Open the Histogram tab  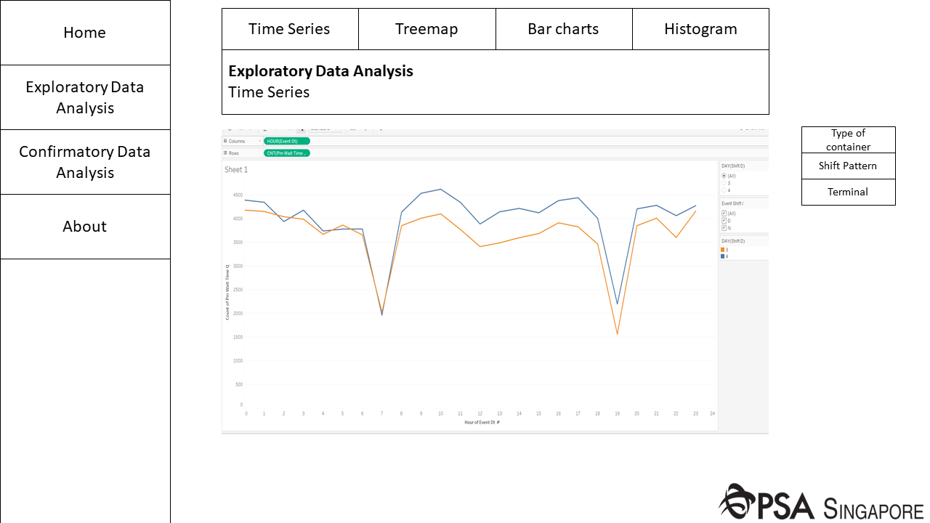700,29
